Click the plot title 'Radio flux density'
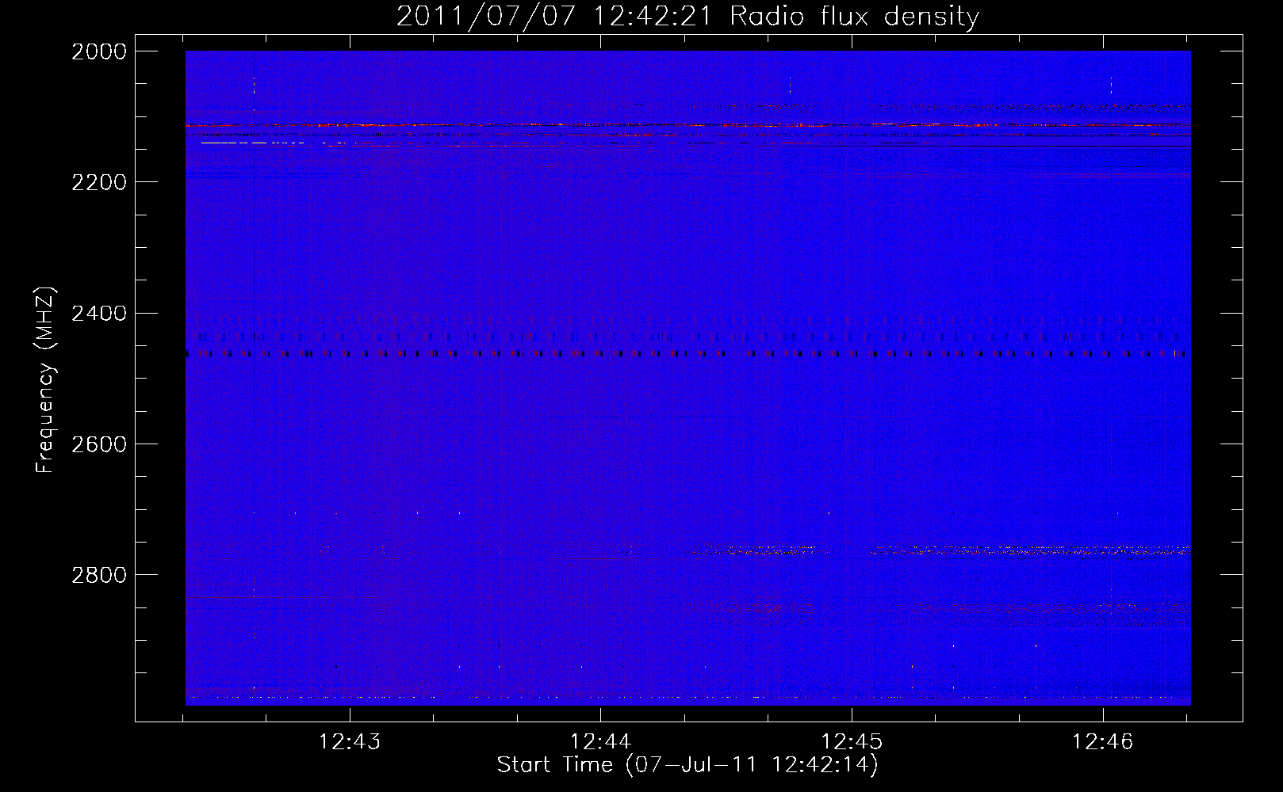The height and width of the screenshot is (792, 1283). (x=854, y=16)
